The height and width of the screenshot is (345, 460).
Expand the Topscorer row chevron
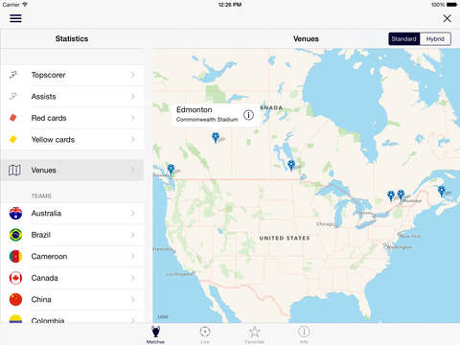coord(133,75)
